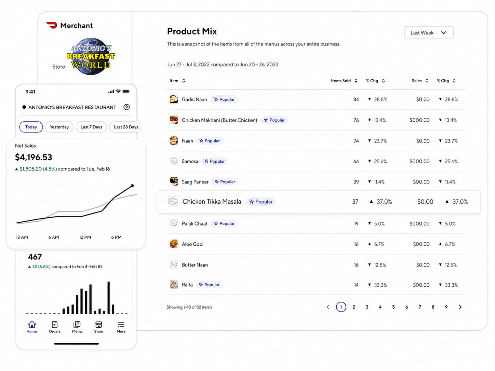Click the 6.7% up indicator for Aloo Gobi sold
The width and height of the screenshot is (495, 371).
[x=376, y=244]
